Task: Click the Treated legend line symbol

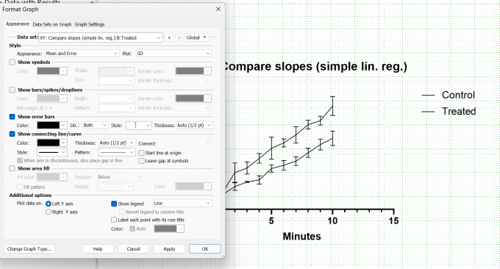Action: pyautogui.click(x=428, y=112)
